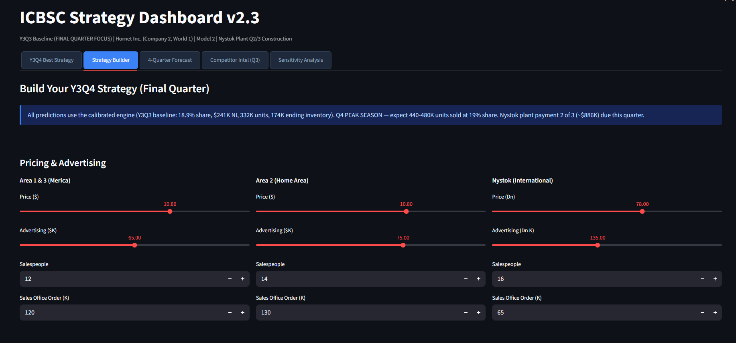The image size is (736, 343).
Task: Click minus on Area 2 Sales Office Order
Action: (466, 313)
